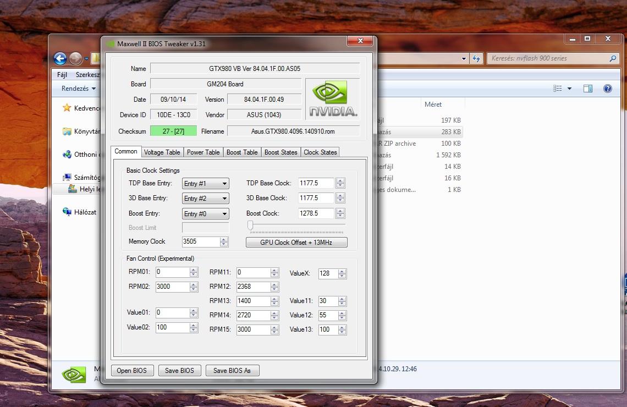Viewport: 627px width, 407px height.
Task: Select the 1 592 KB file row in Explorer
Action: coord(420,155)
